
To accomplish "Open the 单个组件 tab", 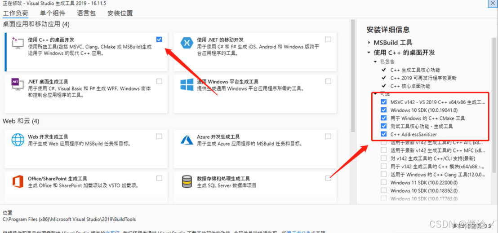I will click(x=53, y=13).
